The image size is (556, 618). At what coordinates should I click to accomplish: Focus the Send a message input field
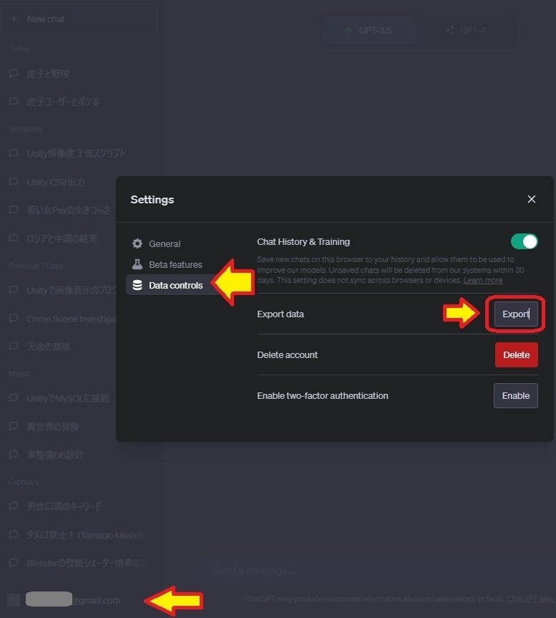pyautogui.click(x=382, y=570)
